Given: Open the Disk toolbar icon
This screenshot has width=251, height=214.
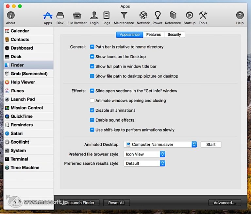Looking at the screenshot, I should [60, 18].
